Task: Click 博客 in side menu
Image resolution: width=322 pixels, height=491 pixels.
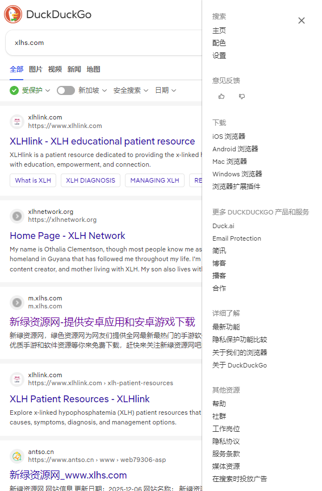Action: pos(219,263)
